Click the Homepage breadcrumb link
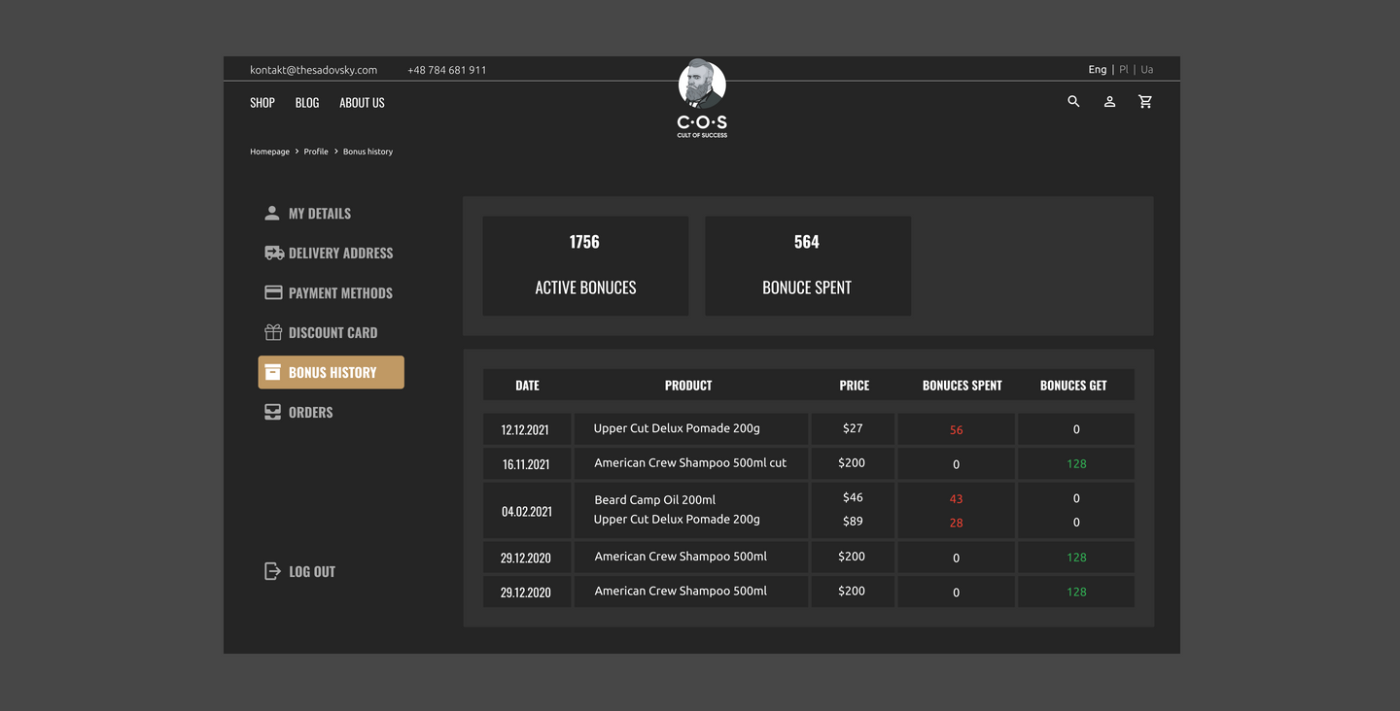 point(269,152)
